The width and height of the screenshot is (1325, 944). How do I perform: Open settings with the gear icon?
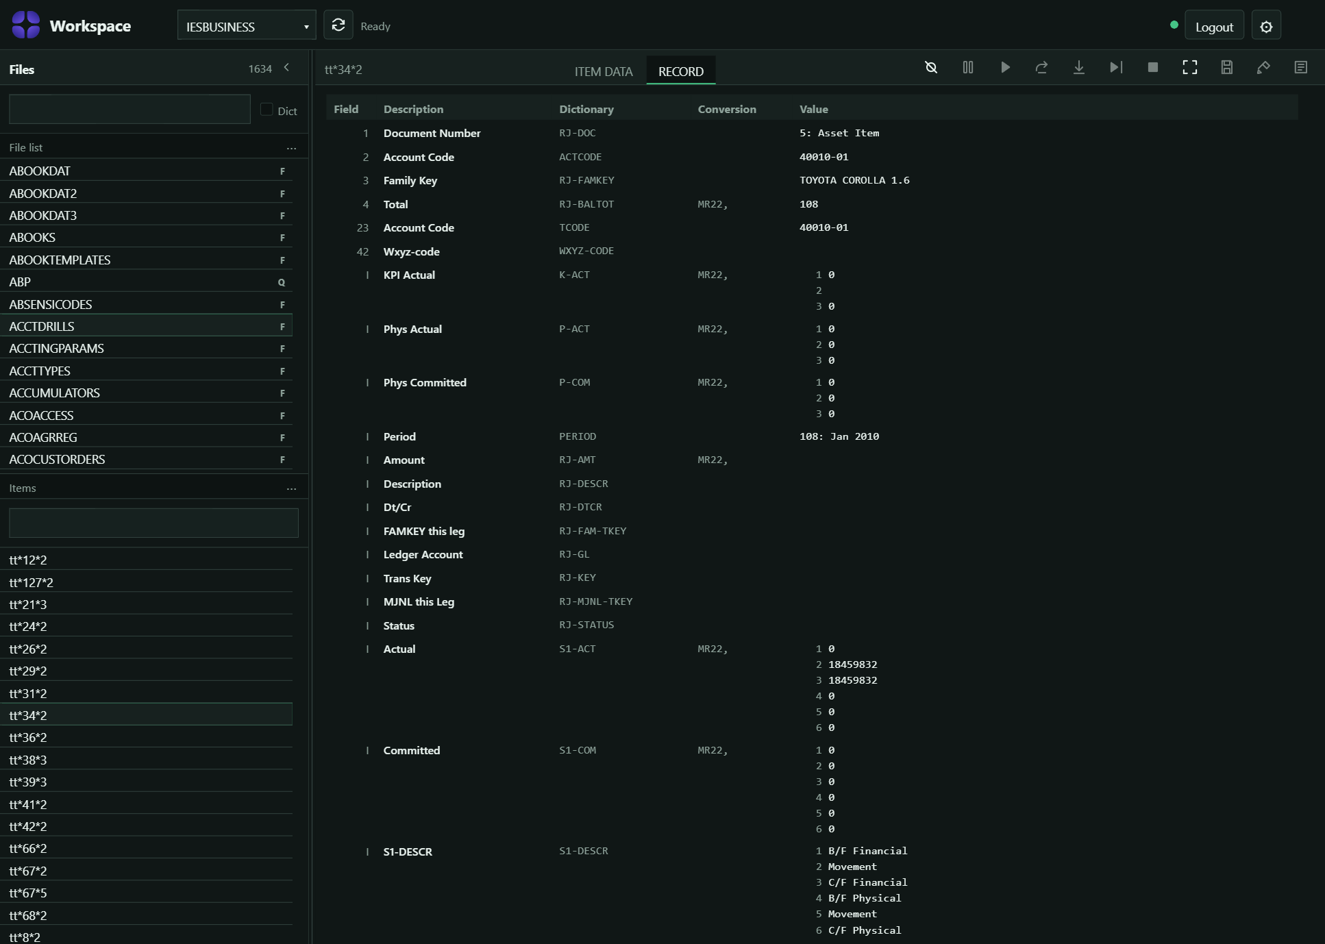1266,27
